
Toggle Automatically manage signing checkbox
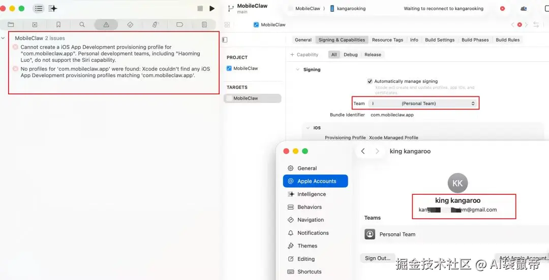pyautogui.click(x=370, y=81)
